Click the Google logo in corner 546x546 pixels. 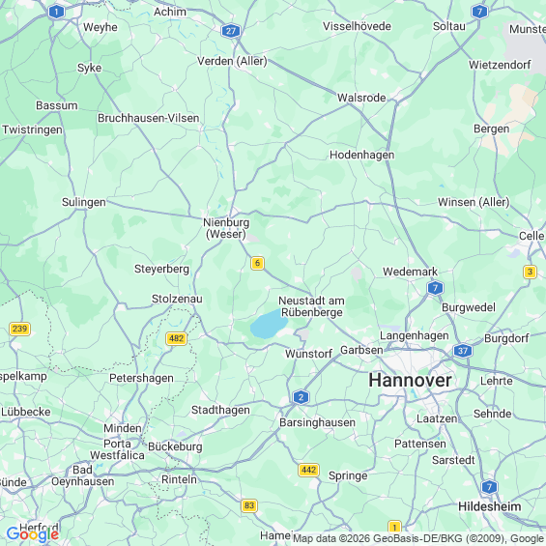33,533
